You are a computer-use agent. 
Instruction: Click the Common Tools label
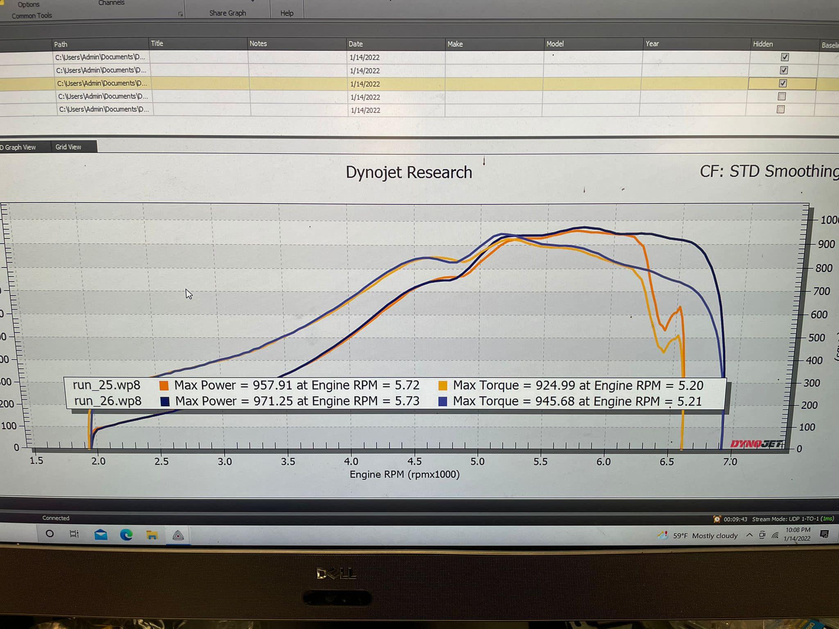tap(32, 16)
